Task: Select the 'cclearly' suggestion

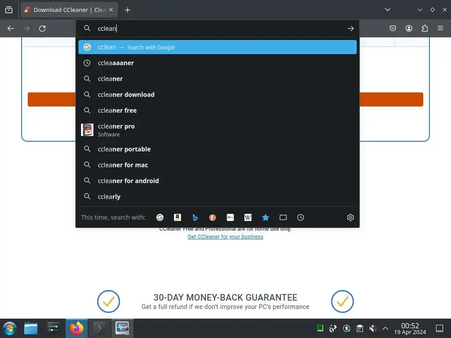Action: [x=218, y=197]
